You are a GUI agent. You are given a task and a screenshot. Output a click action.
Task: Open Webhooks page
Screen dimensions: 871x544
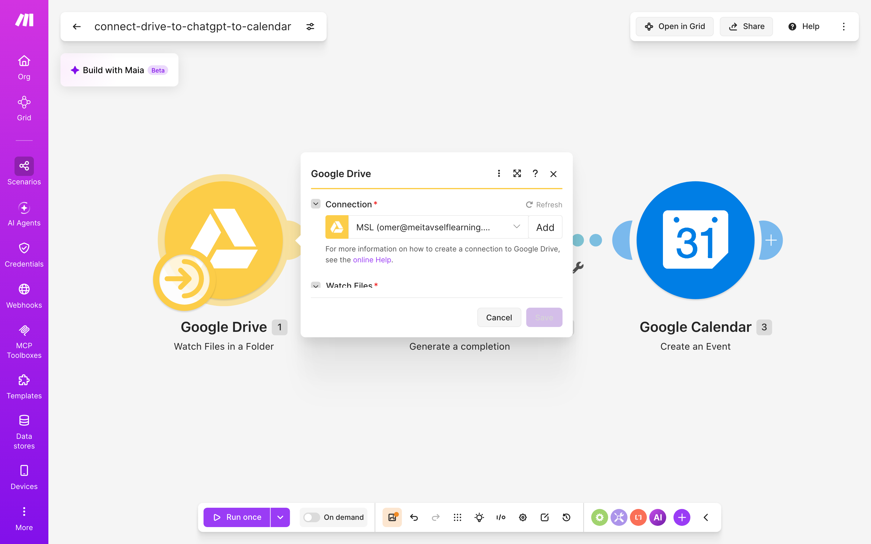24,296
